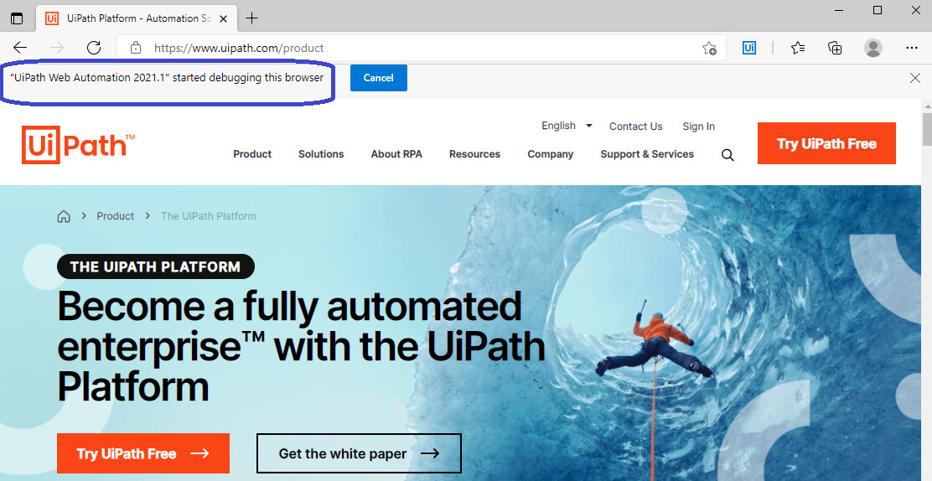Image resolution: width=932 pixels, height=481 pixels.
Task: Click the top Try UiPath Free button
Action: coord(826,143)
